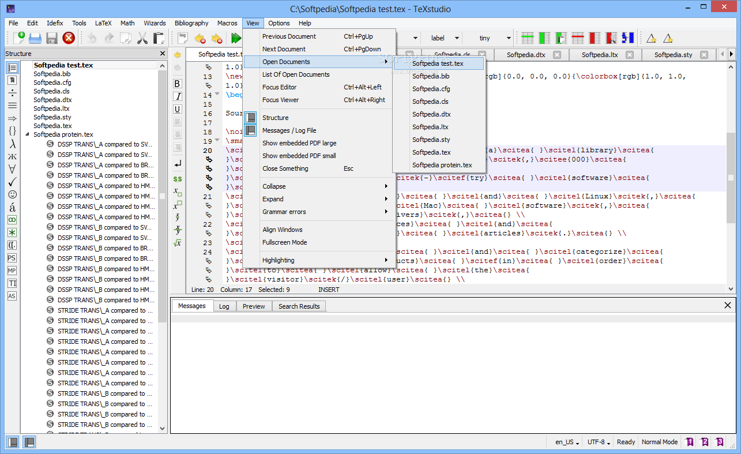Click the blue open-file toolbar icon
Viewport: 741px width, 454px height.
coord(35,38)
